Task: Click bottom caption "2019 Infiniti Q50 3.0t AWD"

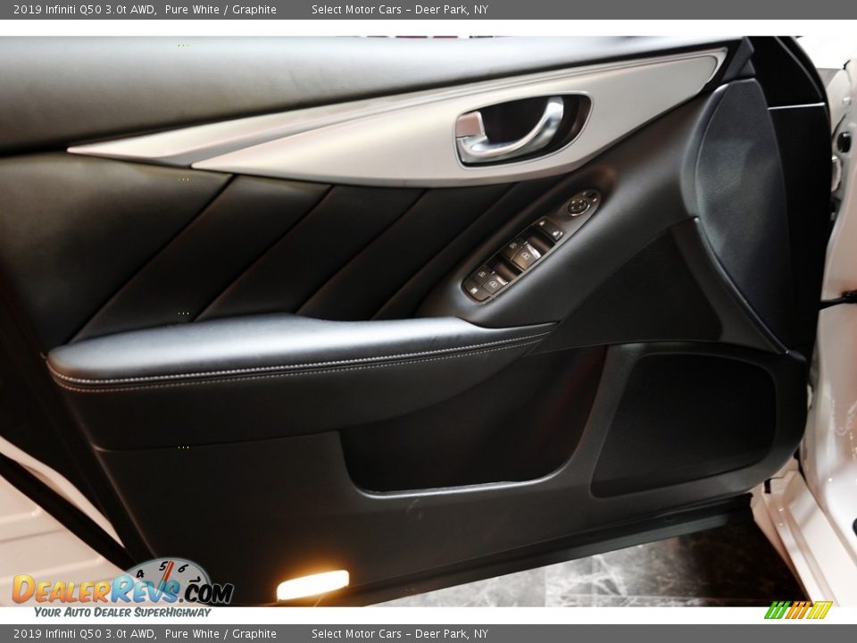Action: coord(85,634)
